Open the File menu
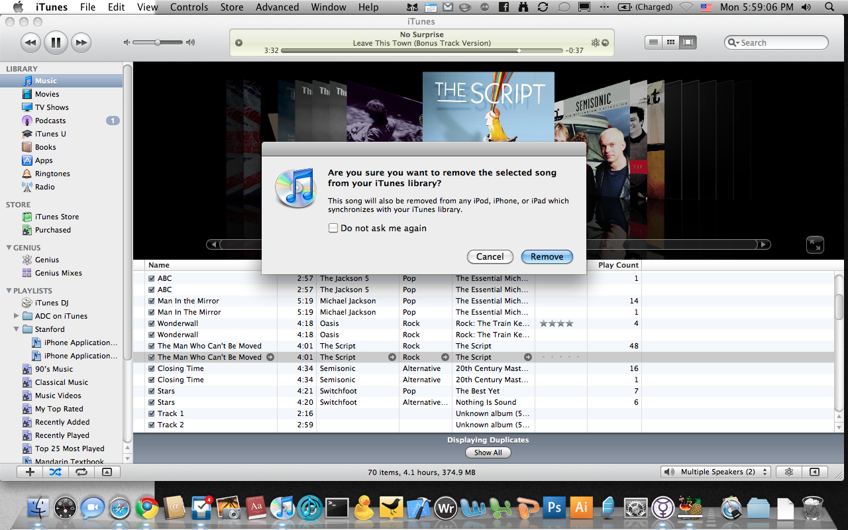 [x=87, y=7]
